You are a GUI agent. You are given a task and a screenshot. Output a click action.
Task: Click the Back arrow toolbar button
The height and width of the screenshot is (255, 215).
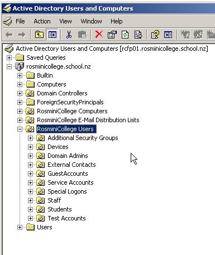click(9, 35)
